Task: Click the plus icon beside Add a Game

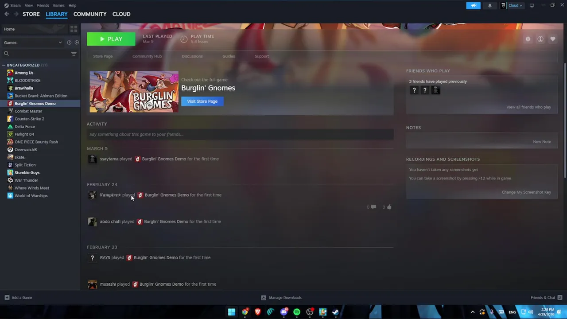Action: point(7,298)
